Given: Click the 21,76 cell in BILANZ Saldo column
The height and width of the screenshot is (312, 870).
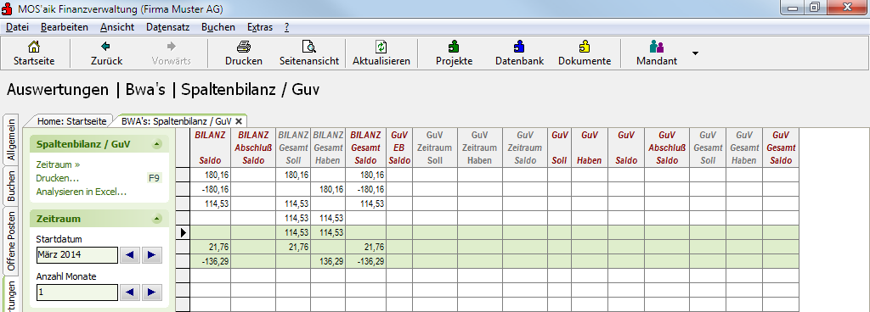Looking at the screenshot, I should click(x=211, y=247).
